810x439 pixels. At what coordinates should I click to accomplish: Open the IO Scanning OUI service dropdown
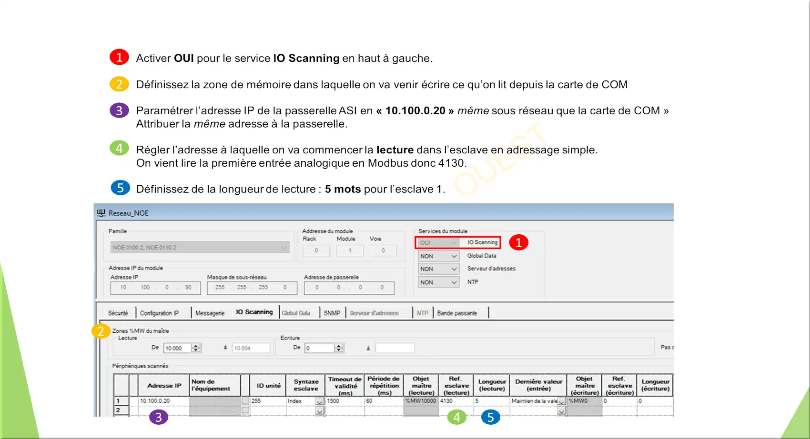(438, 243)
